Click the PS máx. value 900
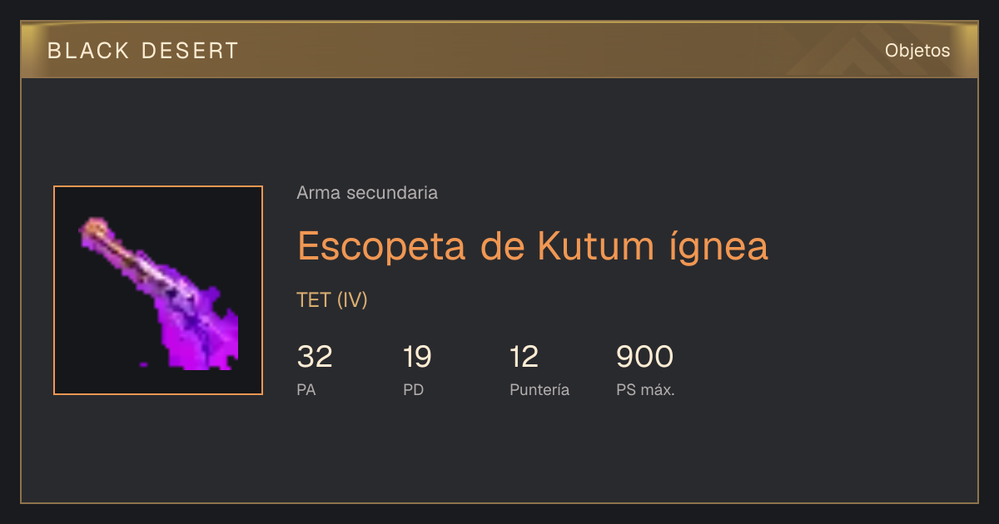 coord(644,357)
